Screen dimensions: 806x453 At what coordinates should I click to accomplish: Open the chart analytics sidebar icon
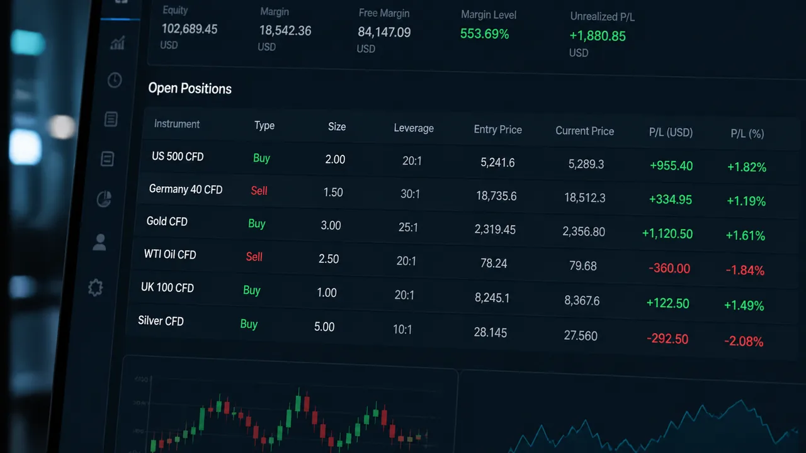117,42
